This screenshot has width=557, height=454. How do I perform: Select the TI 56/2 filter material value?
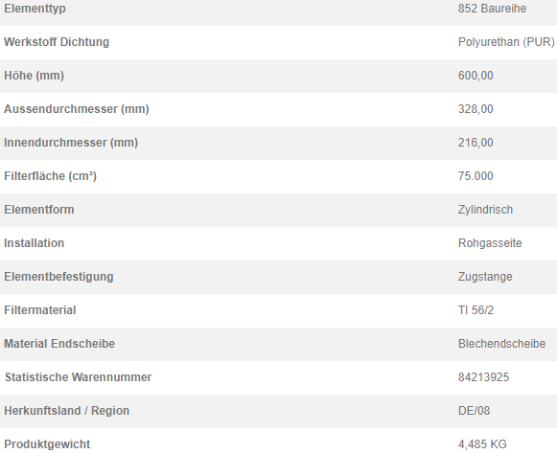tap(476, 310)
